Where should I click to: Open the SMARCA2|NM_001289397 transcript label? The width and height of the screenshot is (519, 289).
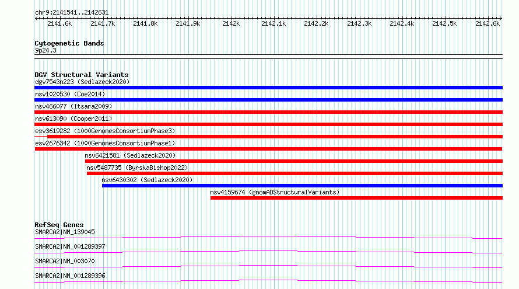click(x=70, y=246)
